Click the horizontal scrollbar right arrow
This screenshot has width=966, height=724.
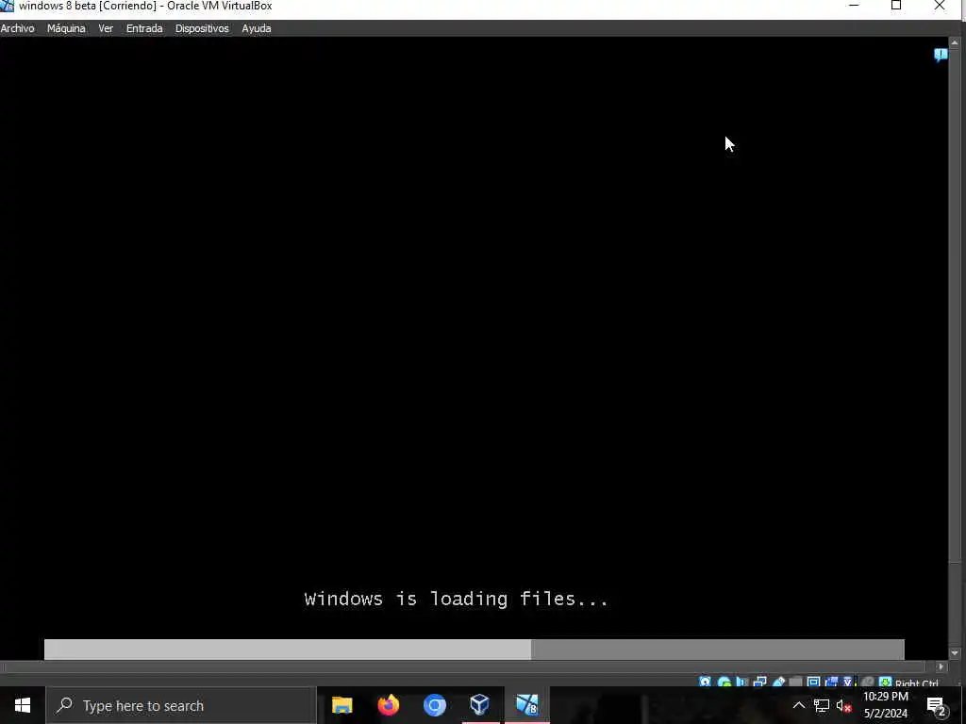941,666
